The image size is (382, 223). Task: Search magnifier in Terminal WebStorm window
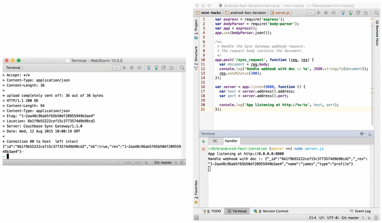(182, 68)
